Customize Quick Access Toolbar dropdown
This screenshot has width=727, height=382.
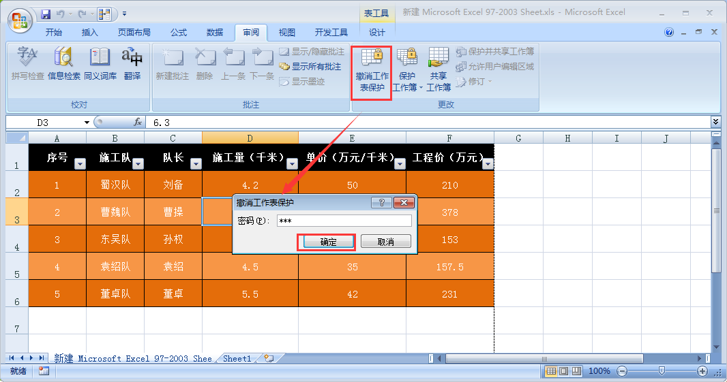pos(124,14)
